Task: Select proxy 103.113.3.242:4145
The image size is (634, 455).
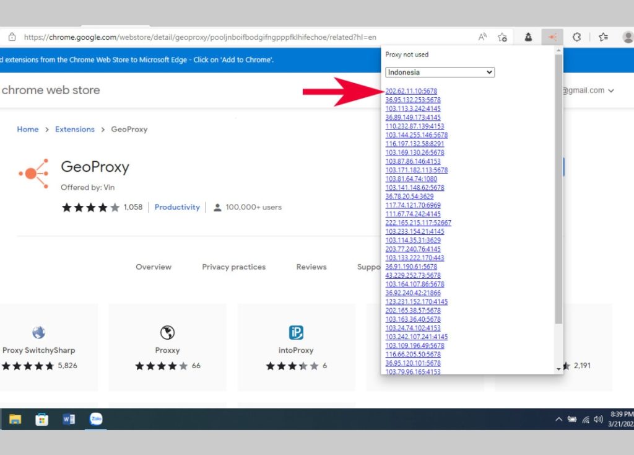Action: click(x=413, y=108)
